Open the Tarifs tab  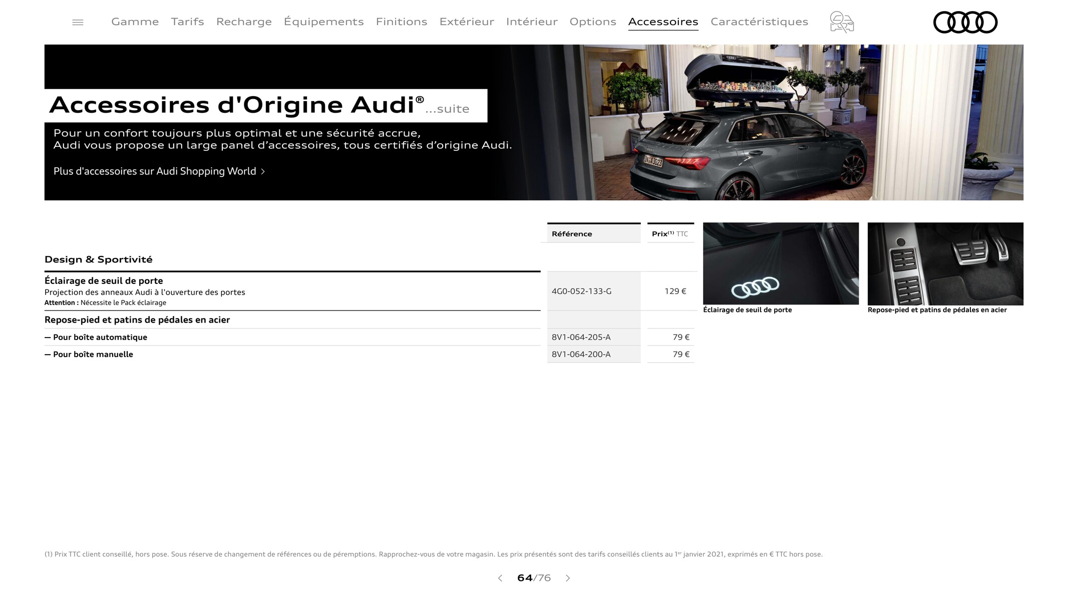pyautogui.click(x=187, y=22)
